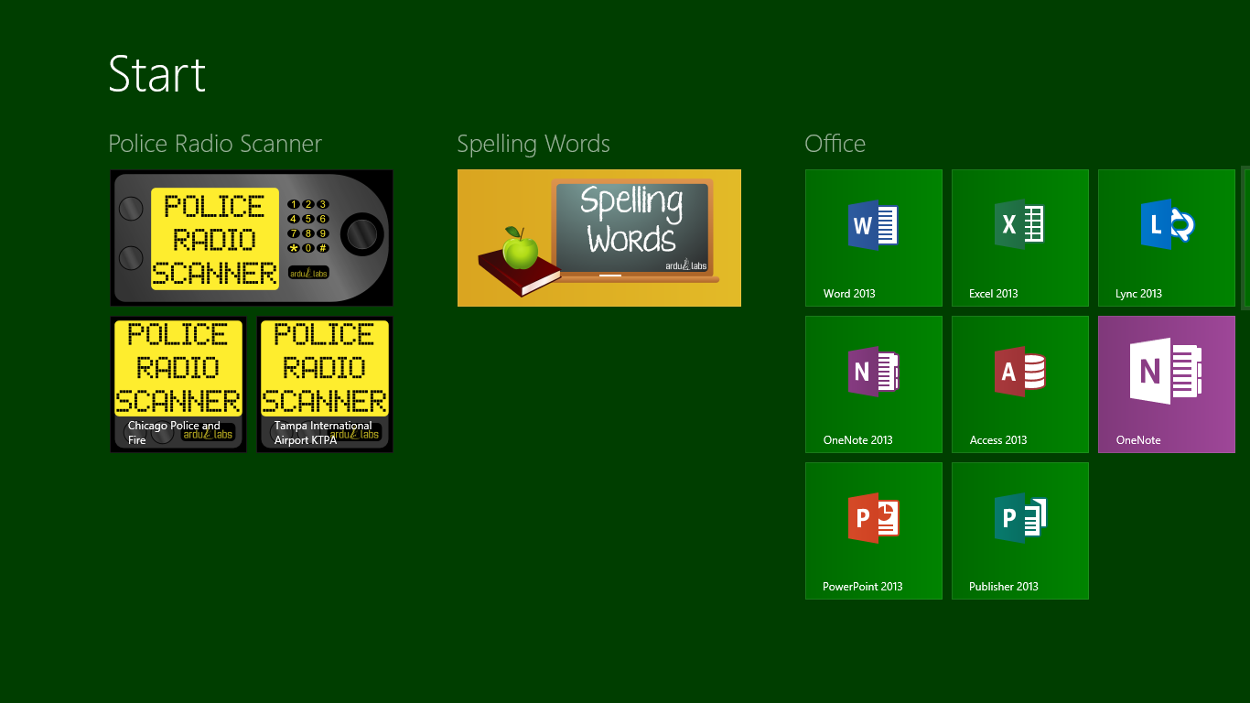1250x703 pixels.
Task: Click the large round knob on scanner tile
Action: click(x=361, y=234)
